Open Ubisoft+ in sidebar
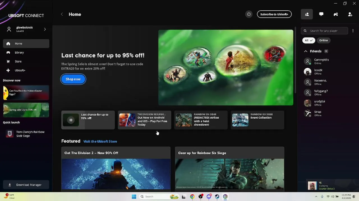The width and height of the screenshot is (359, 201). [26, 70]
